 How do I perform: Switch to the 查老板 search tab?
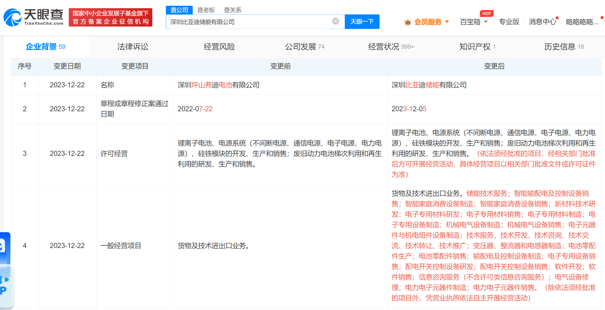click(x=206, y=10)
